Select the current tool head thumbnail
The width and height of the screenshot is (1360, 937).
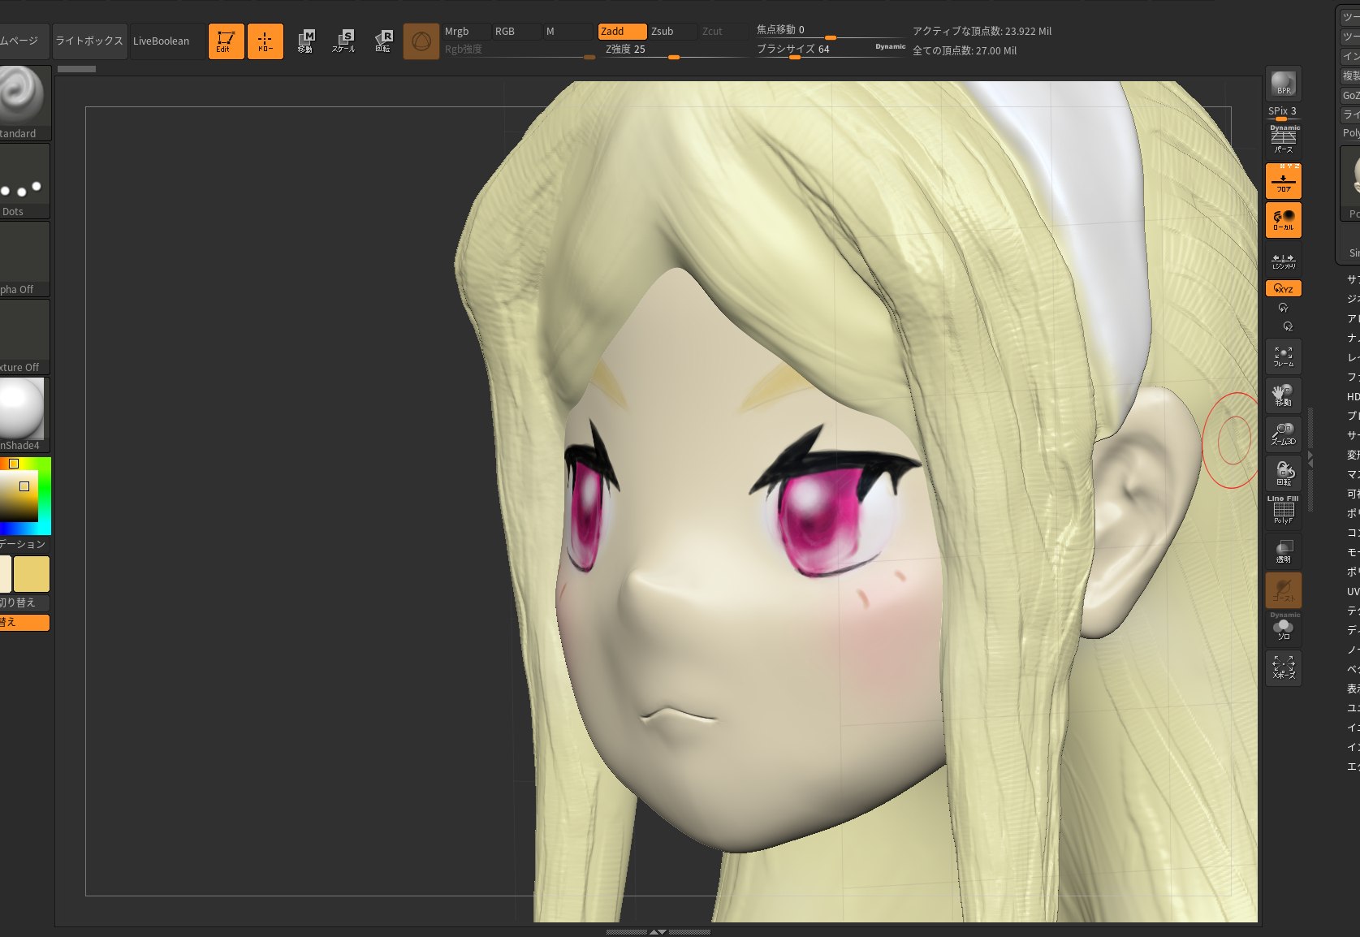point(1352,183)
